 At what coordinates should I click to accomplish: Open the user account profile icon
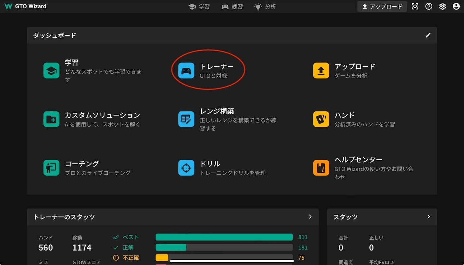pos(456,6)
